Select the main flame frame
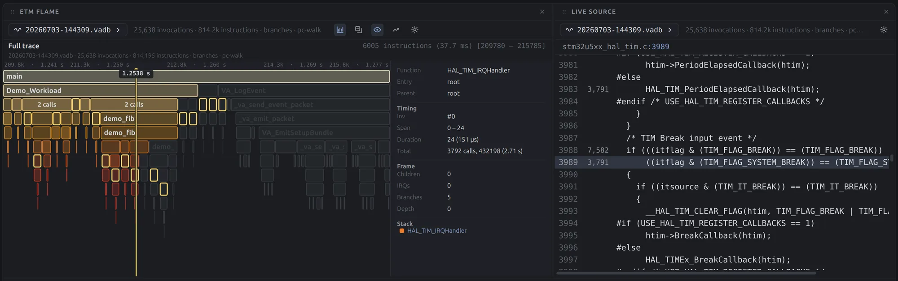The height and width of the screenshot is (281, 898). tap(196, 77)
